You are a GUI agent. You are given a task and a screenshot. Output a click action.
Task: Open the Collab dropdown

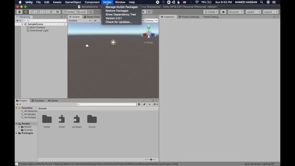(x=211, y=12)
